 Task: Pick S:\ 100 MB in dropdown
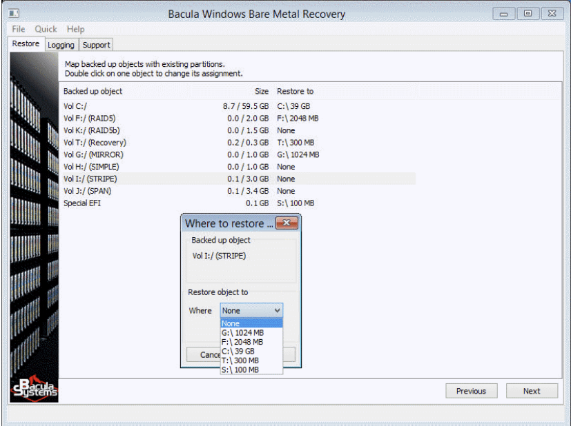click(240, 370)
